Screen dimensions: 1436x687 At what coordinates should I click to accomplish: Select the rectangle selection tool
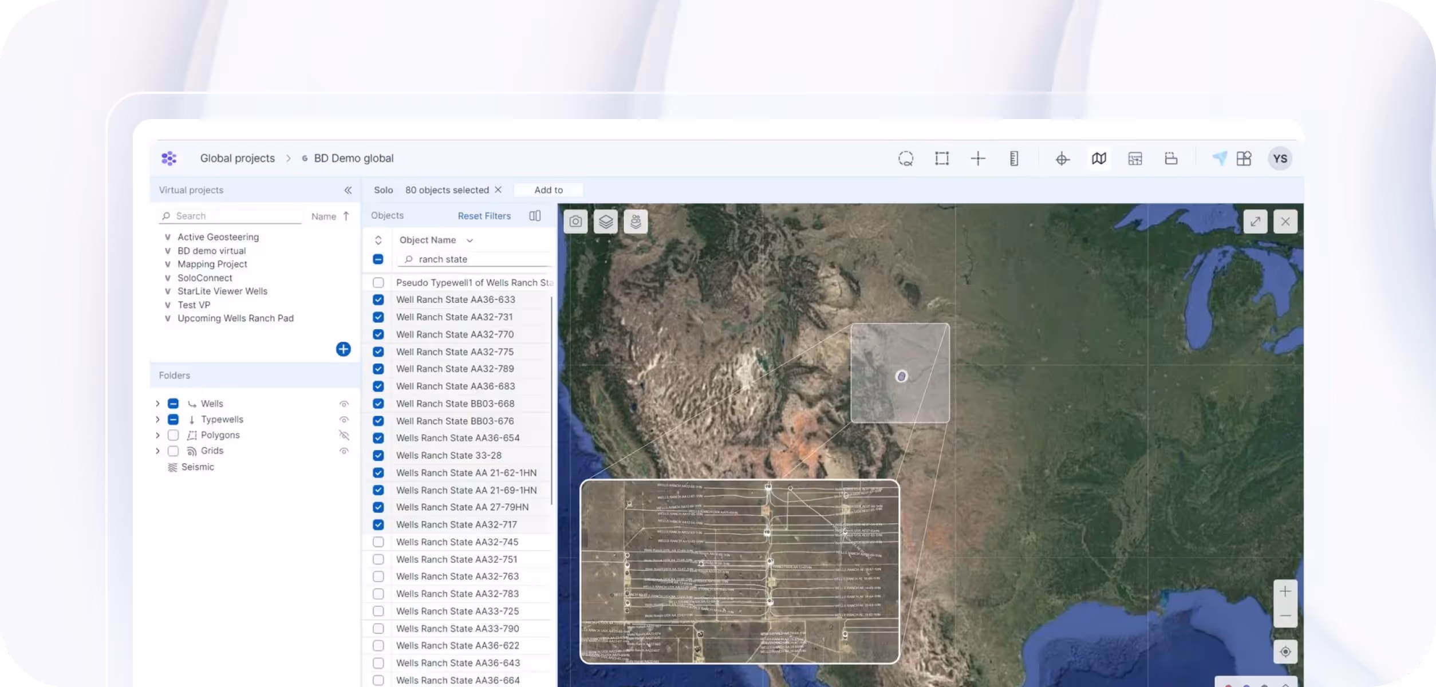click(x=942, y=159)
